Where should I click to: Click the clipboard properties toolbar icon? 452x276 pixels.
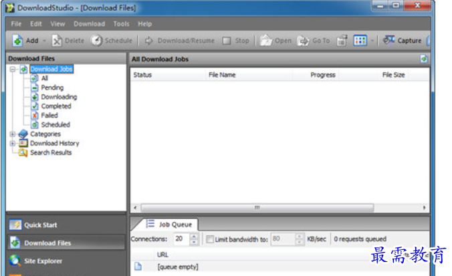pos(342,41)
